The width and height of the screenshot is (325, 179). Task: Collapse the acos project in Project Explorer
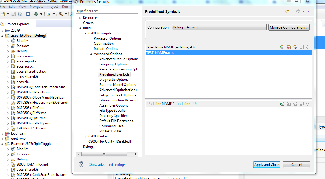tap(3, 36)
